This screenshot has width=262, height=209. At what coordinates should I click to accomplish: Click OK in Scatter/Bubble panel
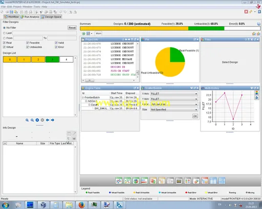tap(195, 116)
